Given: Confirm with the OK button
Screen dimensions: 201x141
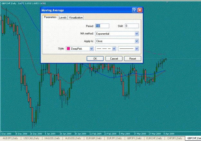Looking at the screenshot, I should click(95, 59).
